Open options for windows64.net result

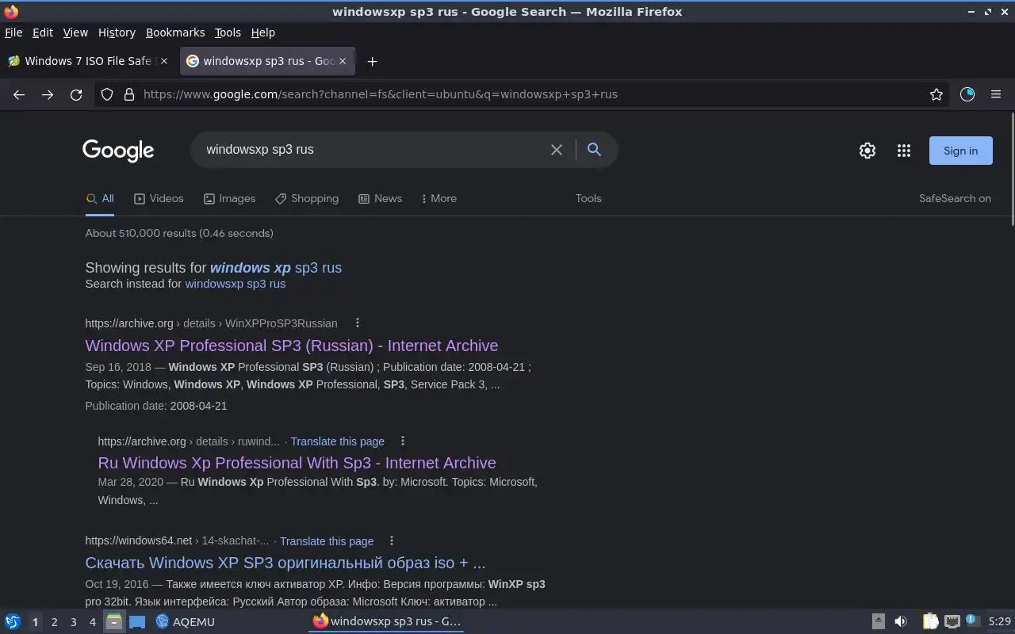[x=392, y=540]
